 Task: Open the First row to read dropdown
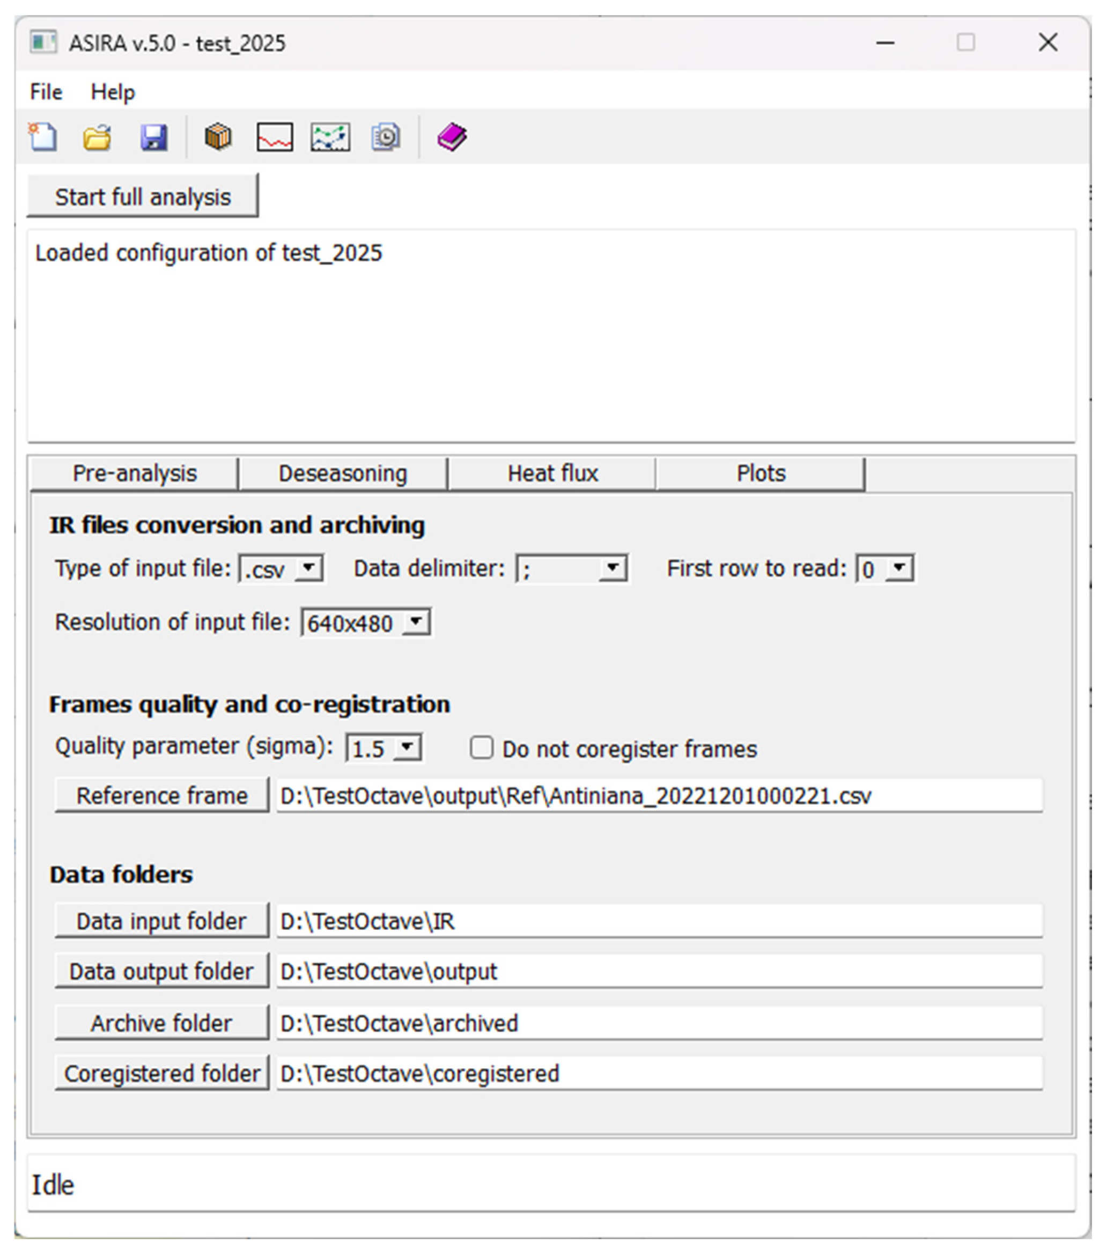pyautogui.click(x=898, y=568)
